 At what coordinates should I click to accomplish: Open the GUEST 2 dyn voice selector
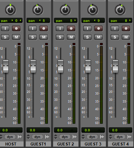tap(65, 137)
